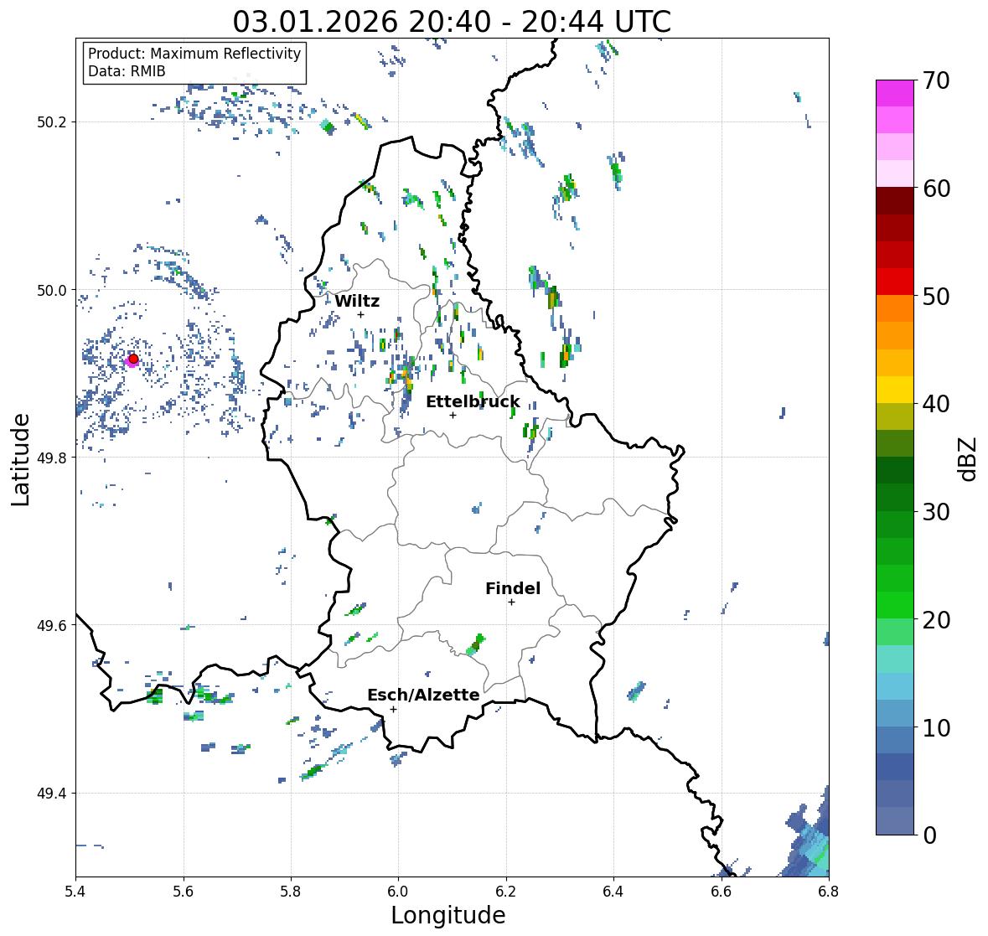Click the yellow 40 dBZ colorbar segment
This screenshot has width=988, height=936.
point(895,390)
